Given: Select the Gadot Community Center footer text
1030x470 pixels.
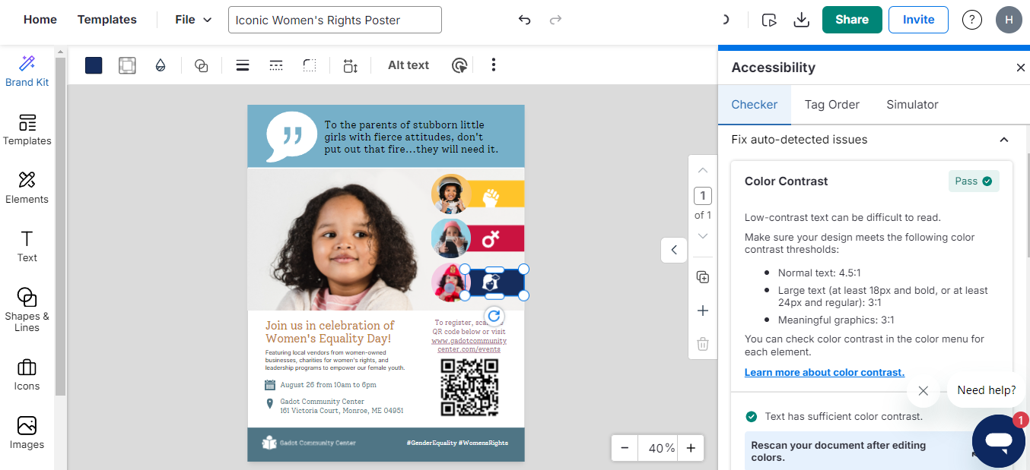Looking at the screenshot, I should click(318, 443).
